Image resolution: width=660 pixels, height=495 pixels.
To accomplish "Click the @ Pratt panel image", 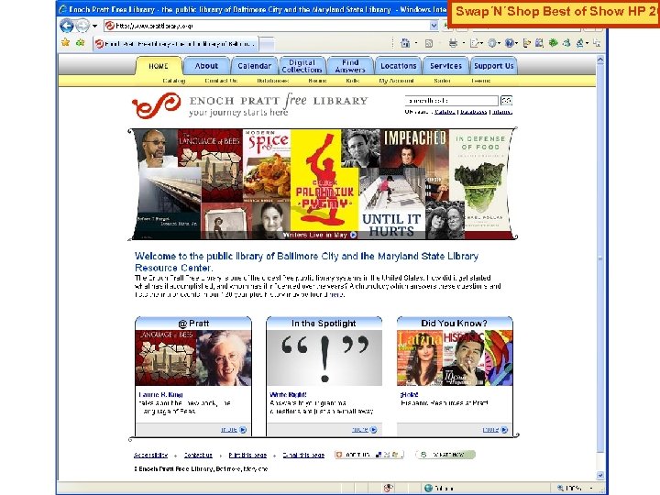I will [x=193, y=357].
